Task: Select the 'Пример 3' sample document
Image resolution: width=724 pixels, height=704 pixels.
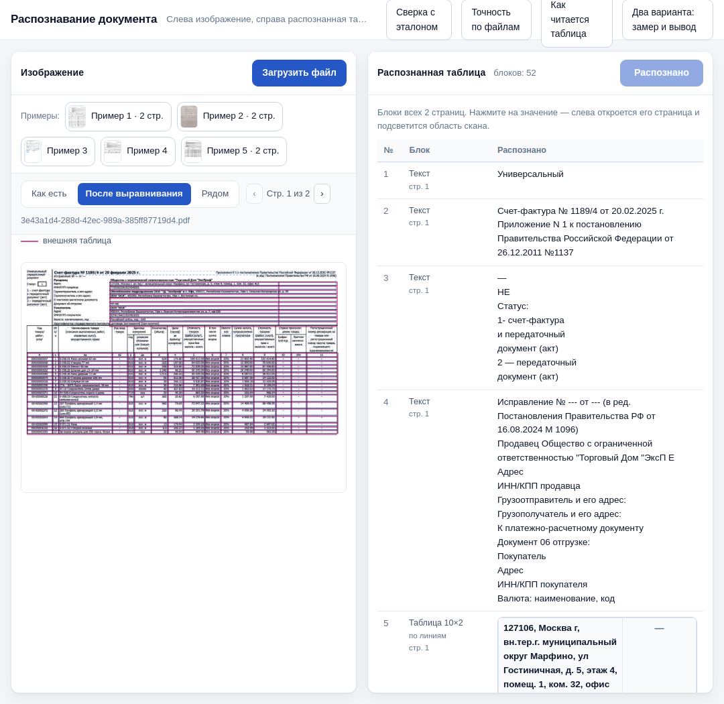Action: (58, 151)
